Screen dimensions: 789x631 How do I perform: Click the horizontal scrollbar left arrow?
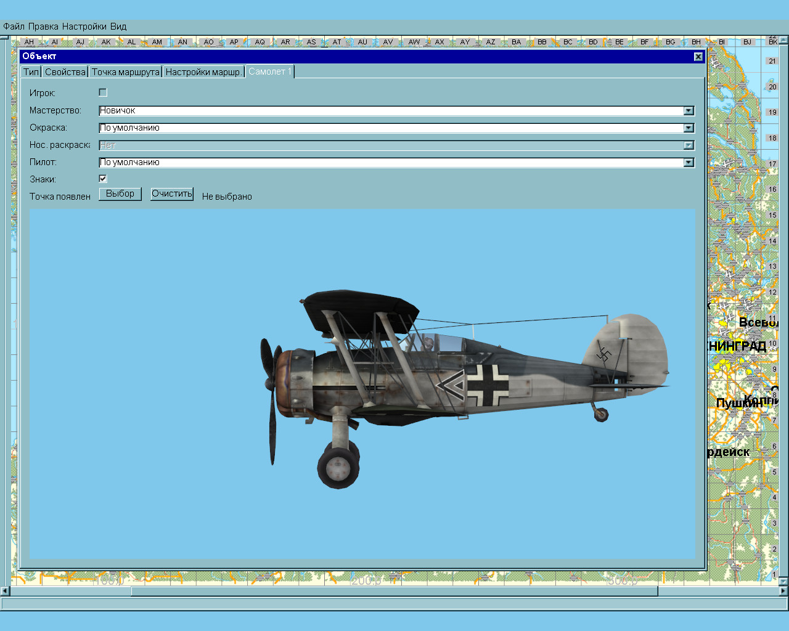tap(5, 591)
